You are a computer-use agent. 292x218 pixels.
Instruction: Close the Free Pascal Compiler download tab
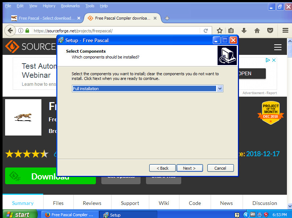click(x=155, y=18)
